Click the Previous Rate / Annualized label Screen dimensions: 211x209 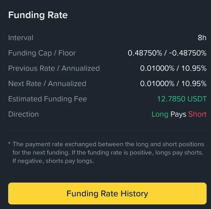point(54,68)
